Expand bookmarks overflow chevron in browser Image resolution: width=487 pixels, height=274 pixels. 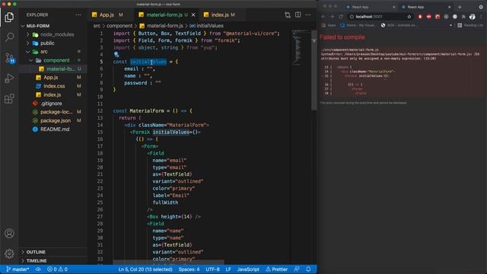point(450,25)
